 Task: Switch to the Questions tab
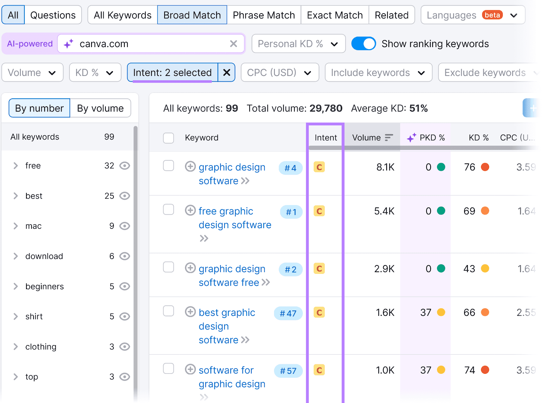coord(53,15)
